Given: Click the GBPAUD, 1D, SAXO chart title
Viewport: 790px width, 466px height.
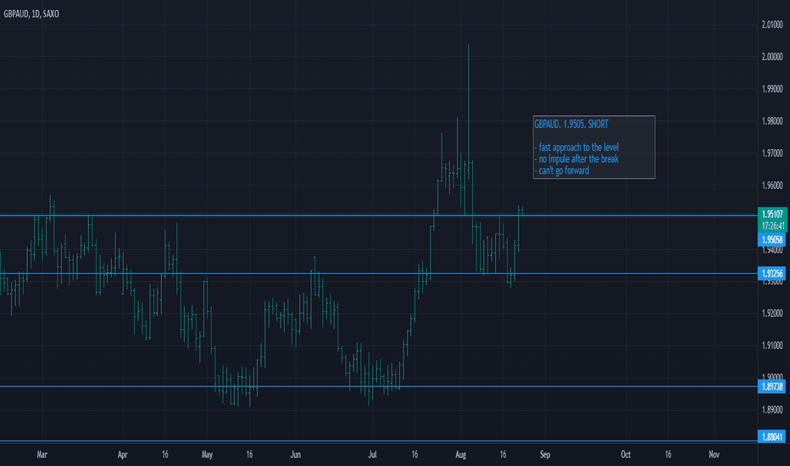Looking at the screenshot, I should pyautogui.click(x=31, y=14).
